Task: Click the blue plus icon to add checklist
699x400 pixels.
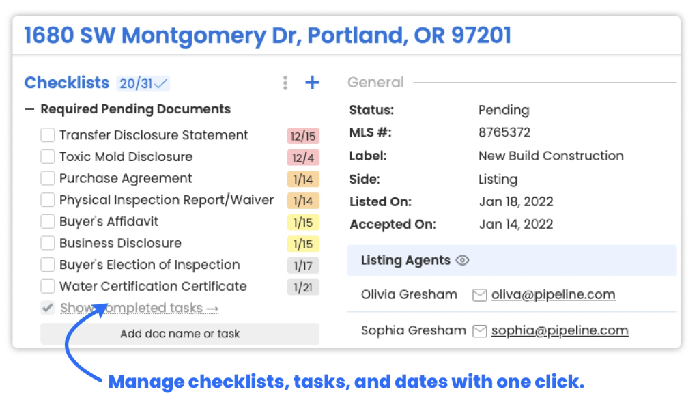Action: [312, 83]
